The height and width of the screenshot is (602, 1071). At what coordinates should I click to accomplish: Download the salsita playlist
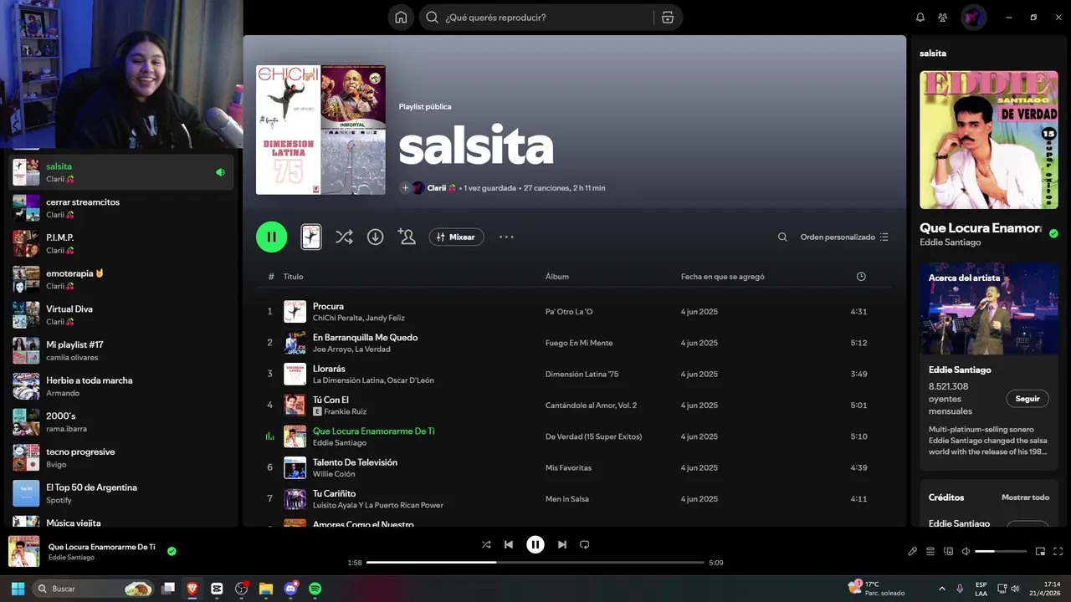click(375, 237)
